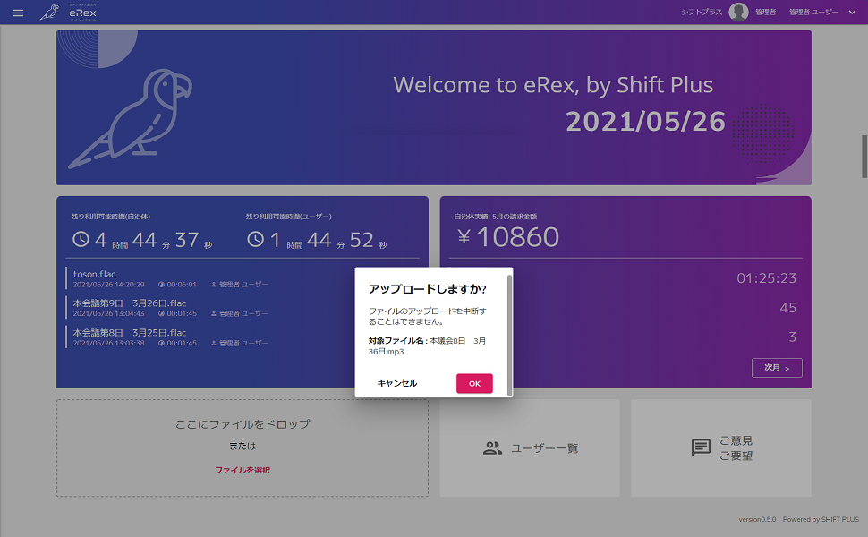Image resolution: width=868 pixels, height=537 pixels.
Task: Click the users icon on ユーザー一覧 card
Action: pyautogui.click(x=492, y=447)
